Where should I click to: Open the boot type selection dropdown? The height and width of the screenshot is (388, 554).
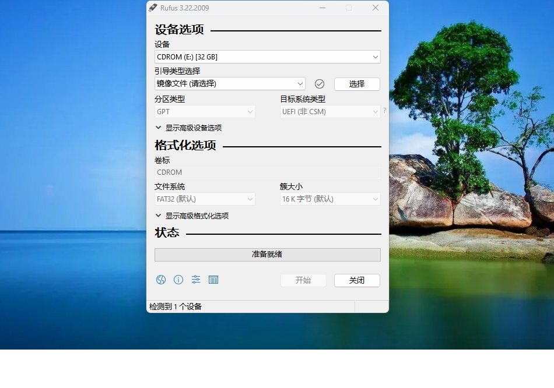230,84
